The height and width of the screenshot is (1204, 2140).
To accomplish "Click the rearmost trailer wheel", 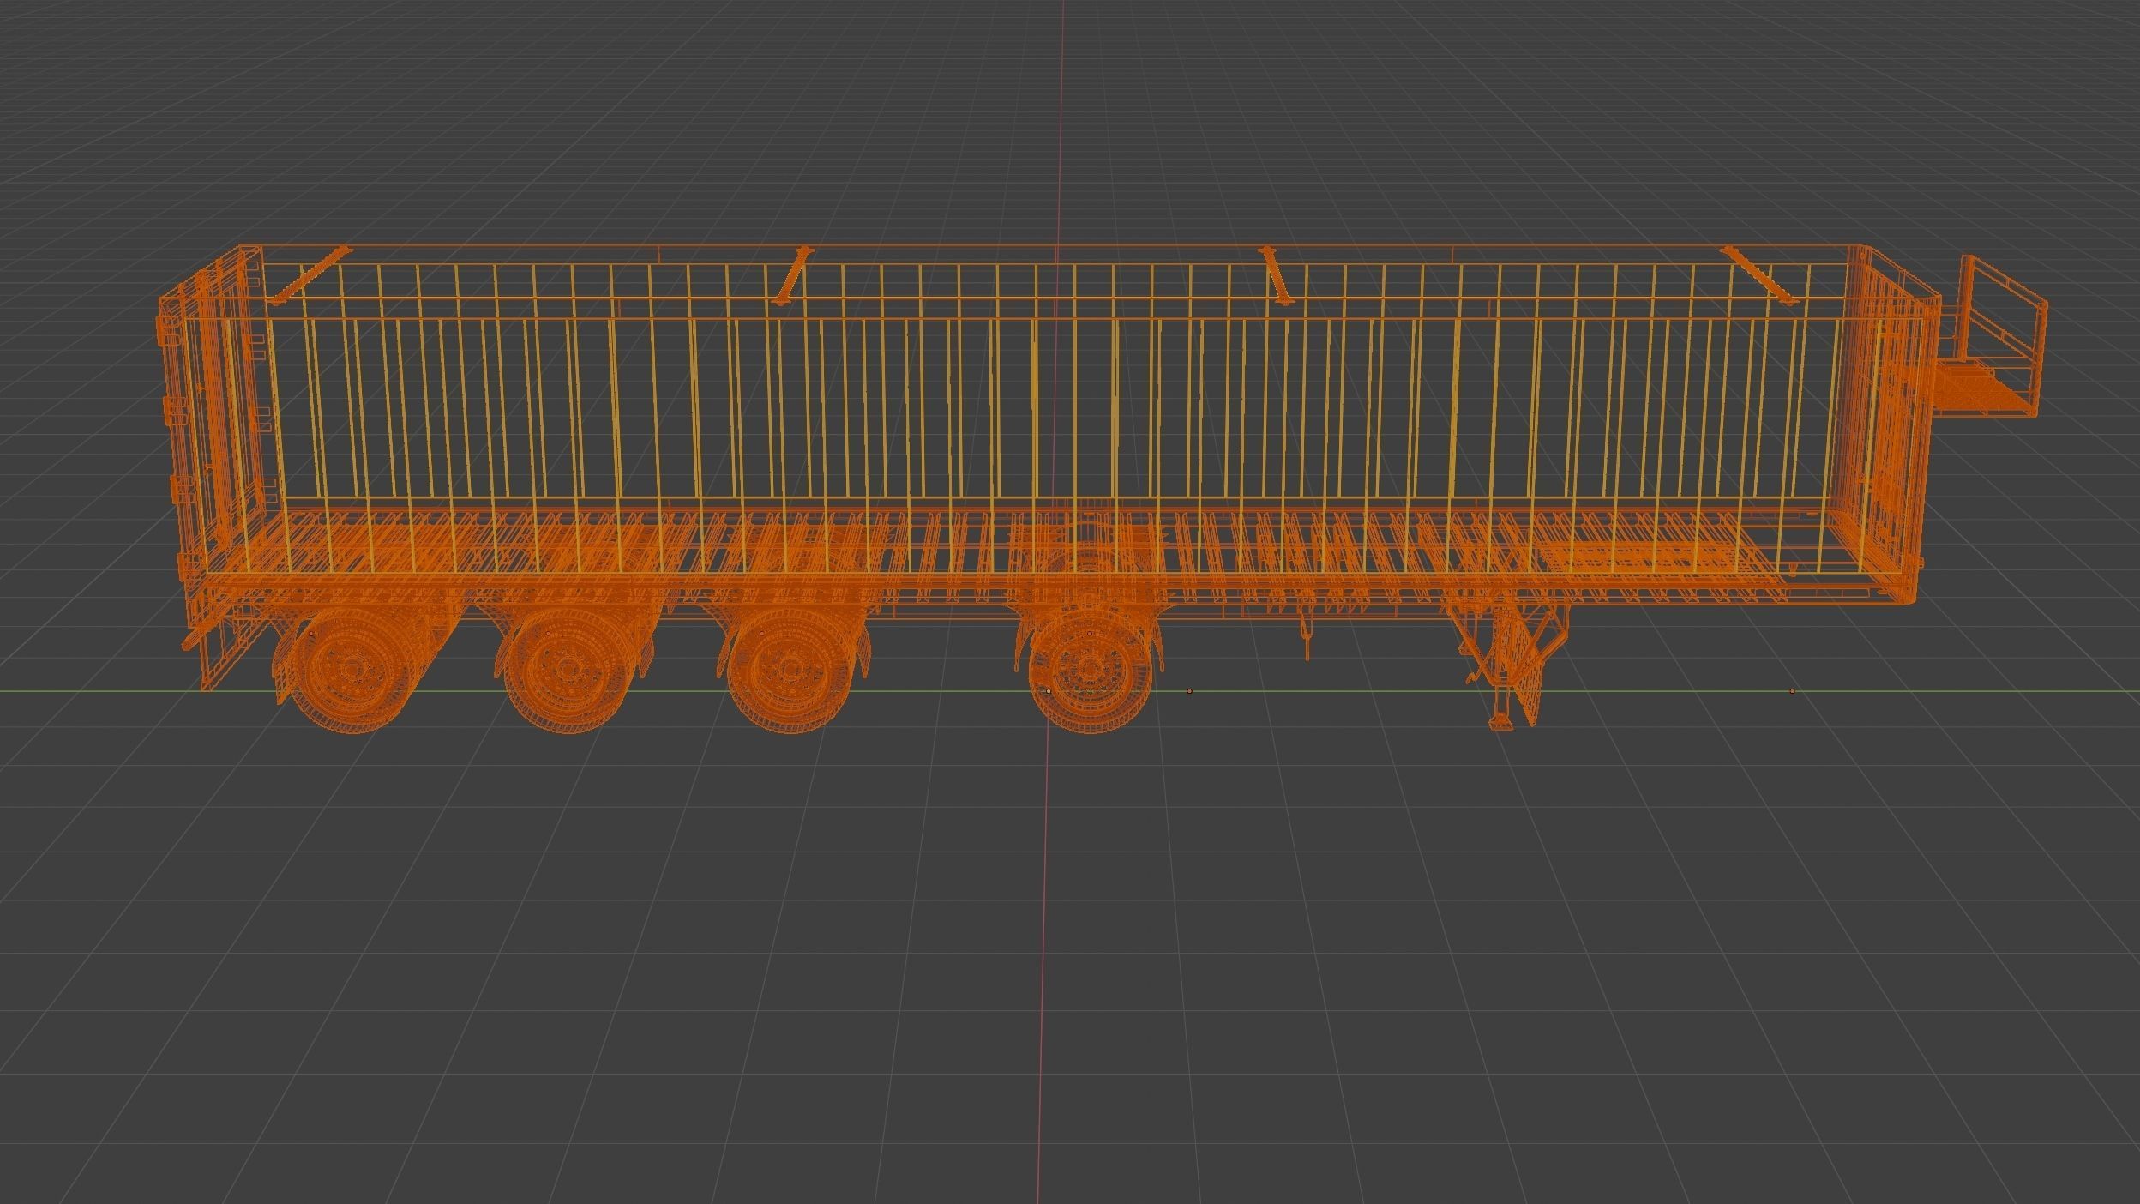I will (352, 671).
